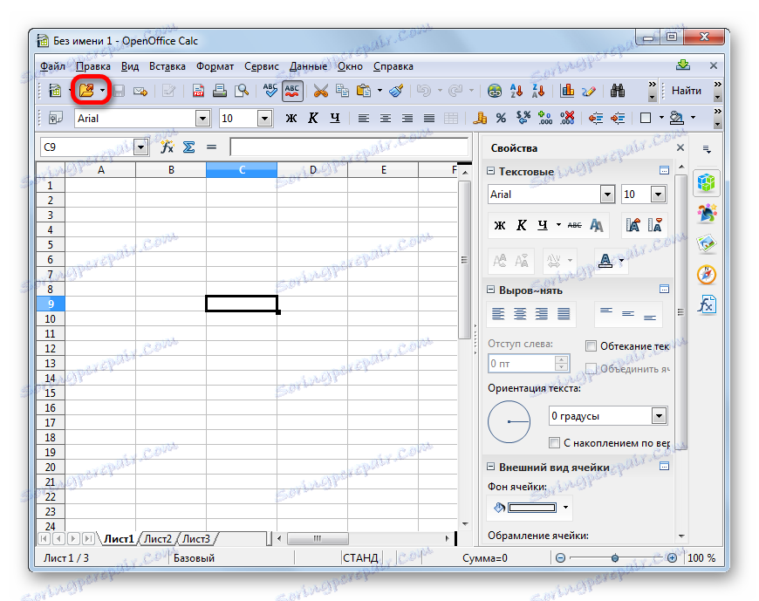Toggle shadow text in sidebar
The image size is (759, 601).
click(x=597, y=225)
